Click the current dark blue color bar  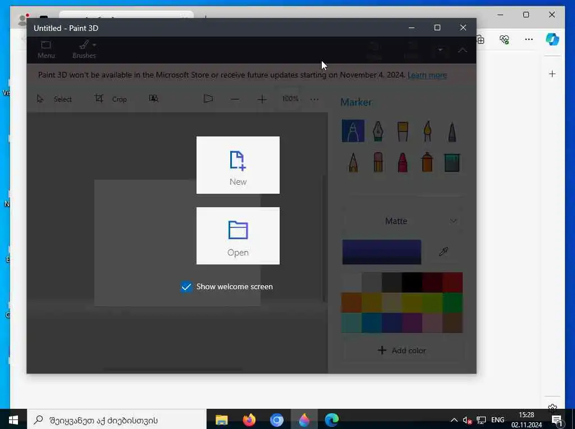(382, 252)
